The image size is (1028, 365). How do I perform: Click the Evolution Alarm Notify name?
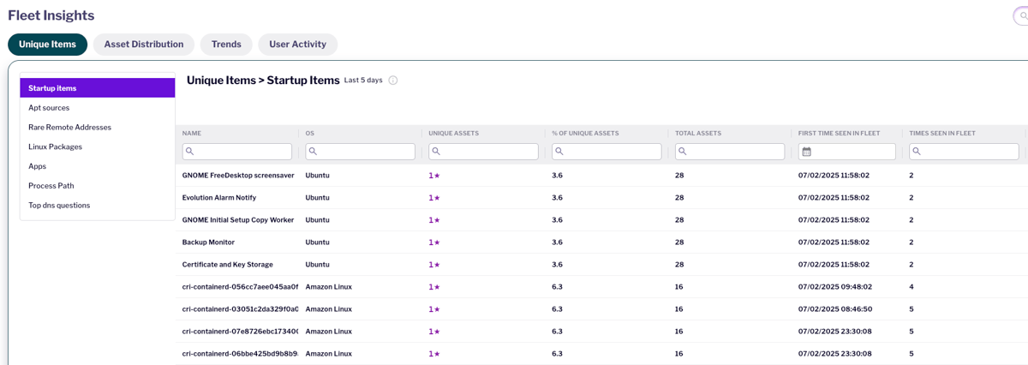[x=219, y=198]
